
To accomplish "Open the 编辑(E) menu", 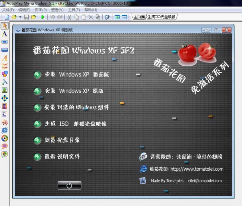I will tap(24, 10).
